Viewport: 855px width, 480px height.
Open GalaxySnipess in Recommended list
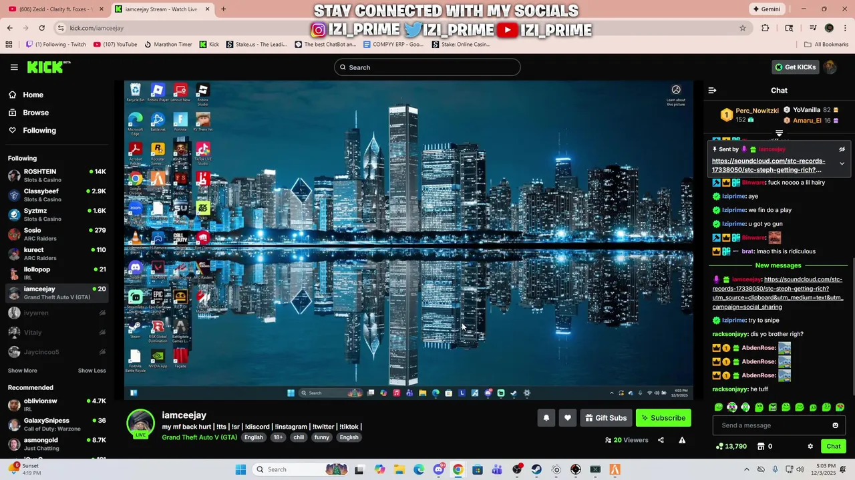(57, 425)
